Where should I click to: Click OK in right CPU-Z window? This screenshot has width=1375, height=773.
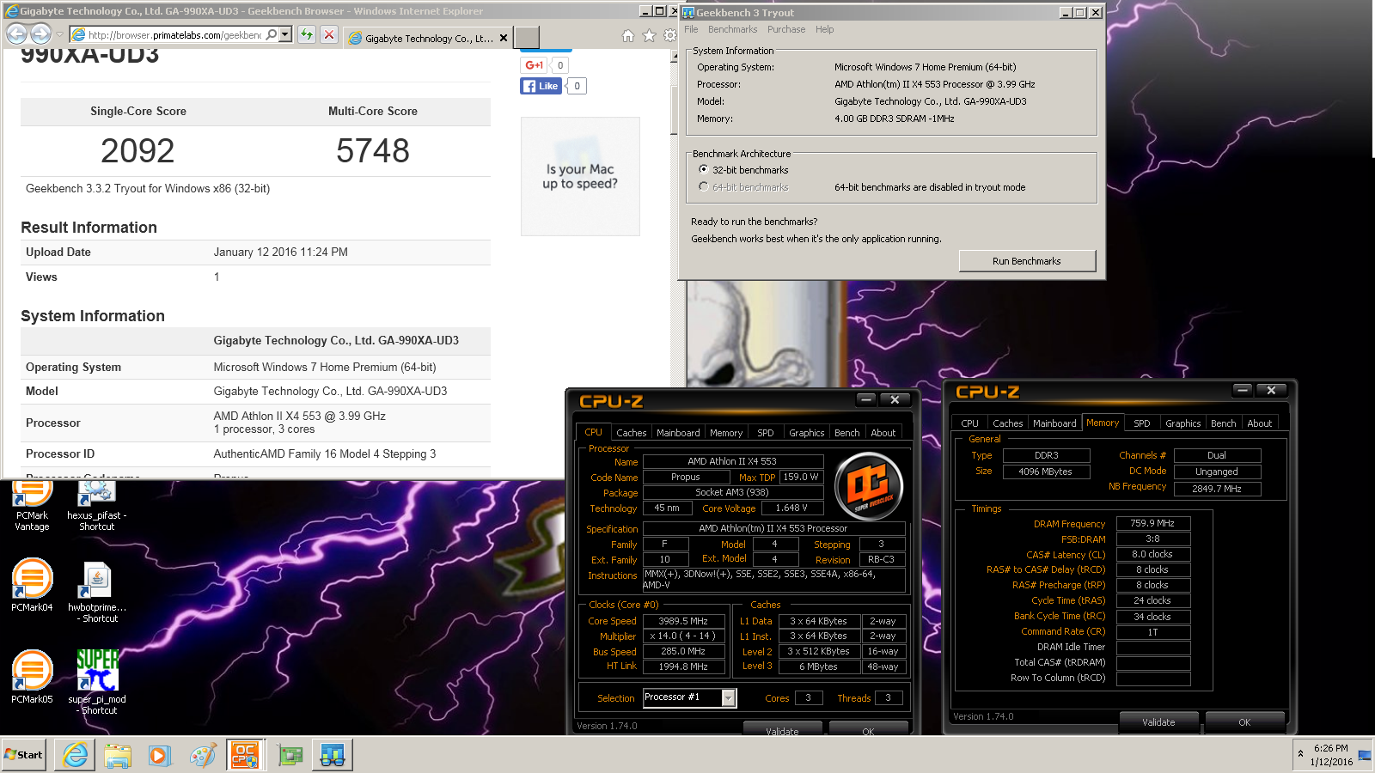pos(1244,722)
